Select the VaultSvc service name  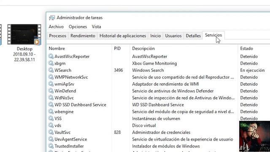62,132
